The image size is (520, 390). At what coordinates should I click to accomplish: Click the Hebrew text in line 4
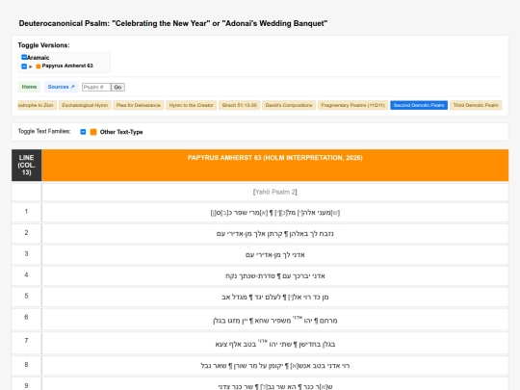(274, 276)
